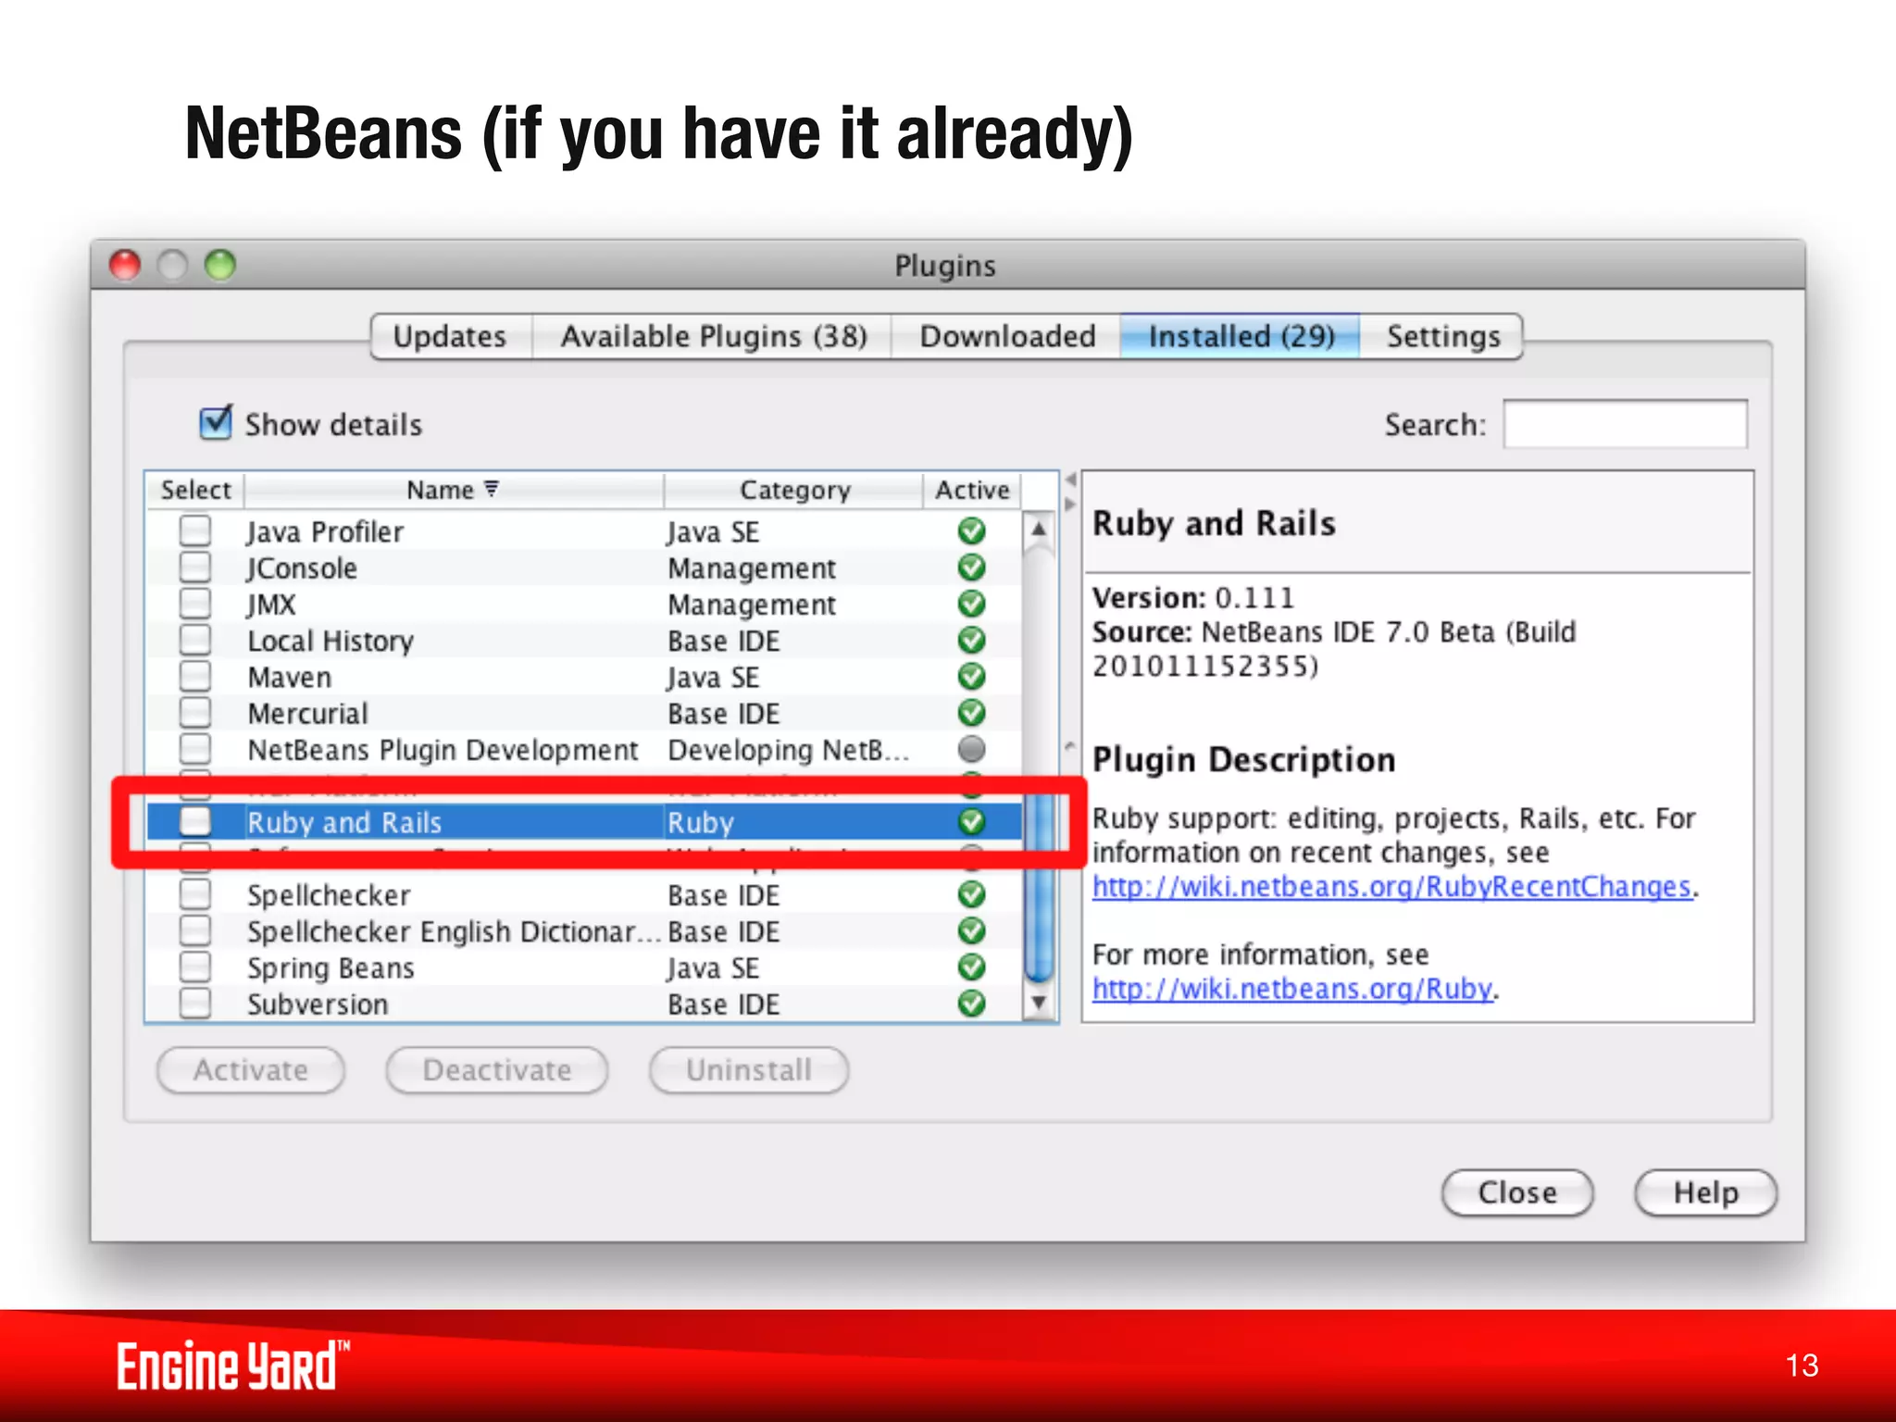Click the active status icon for Local History
Viewport: 1896px width, 1422px height.
pos(971,640)
